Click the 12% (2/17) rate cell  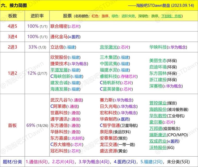click(37, 73)
